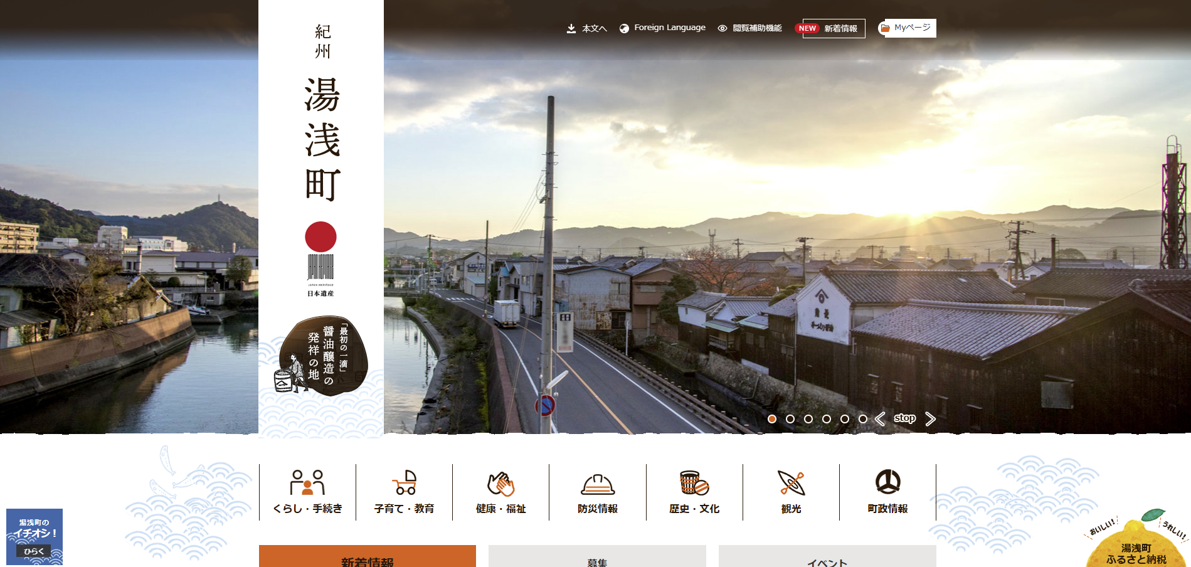Open the 観光 menu
Image resolution: width=1191 pixels, height=567 pixels.
791,492
